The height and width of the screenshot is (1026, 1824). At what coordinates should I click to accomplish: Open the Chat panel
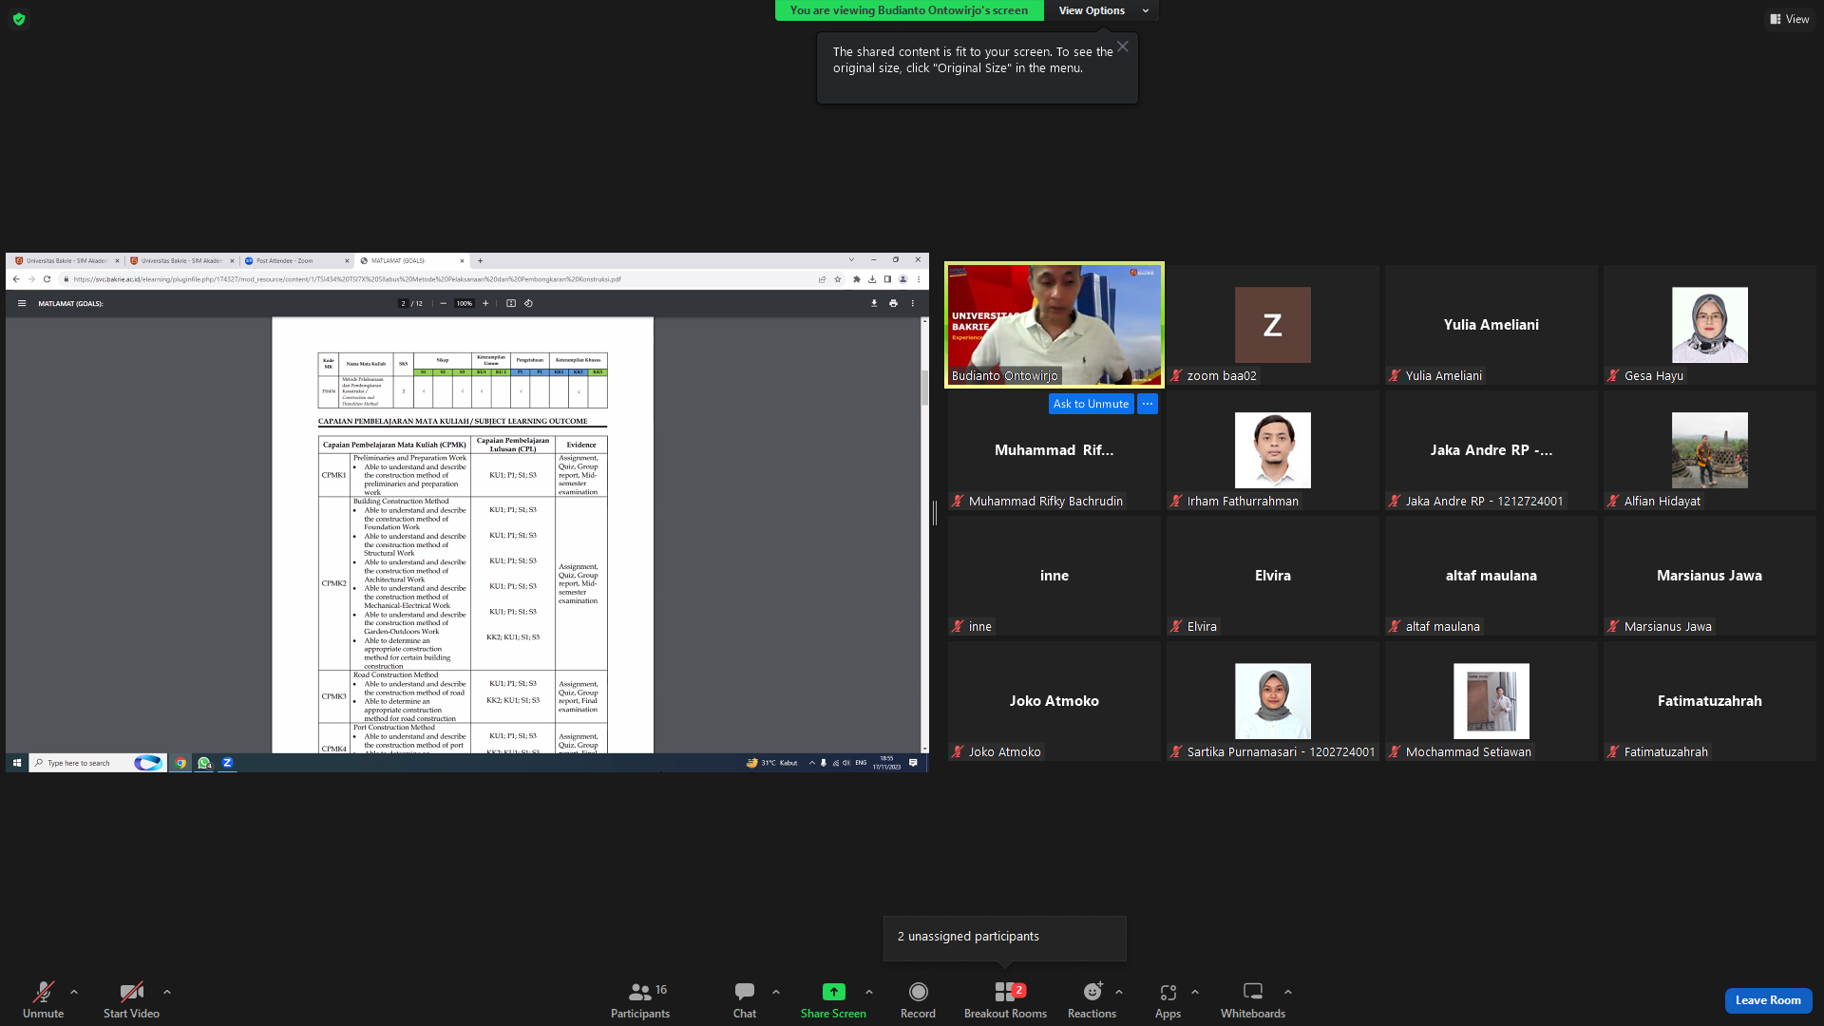tap(745, 999)
